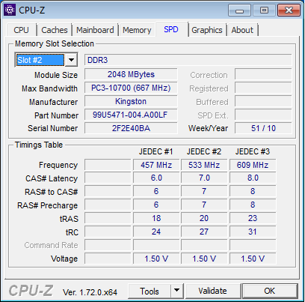The image size is (305, 302).
Task: Click the PC3-10700 (667 MHz) bandwidth value
Action: click(x=131, y=88)
